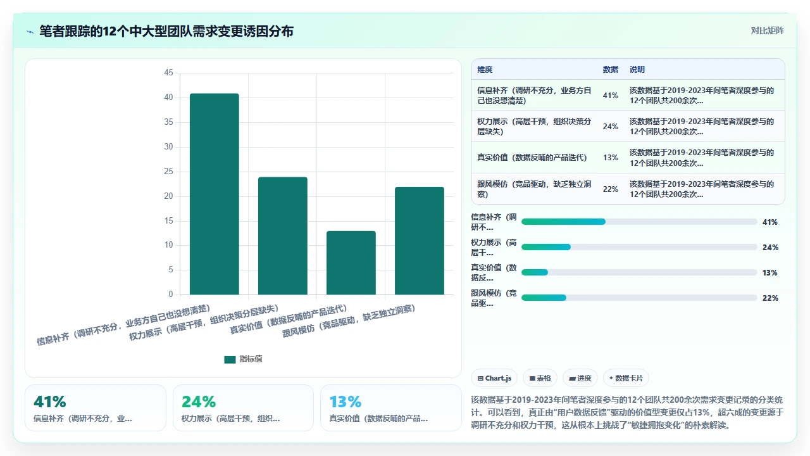The height and width of the screenshot is (456, 810).
Task: Open the 13% 真实价值 stat card
Action: tap(391, 408)
